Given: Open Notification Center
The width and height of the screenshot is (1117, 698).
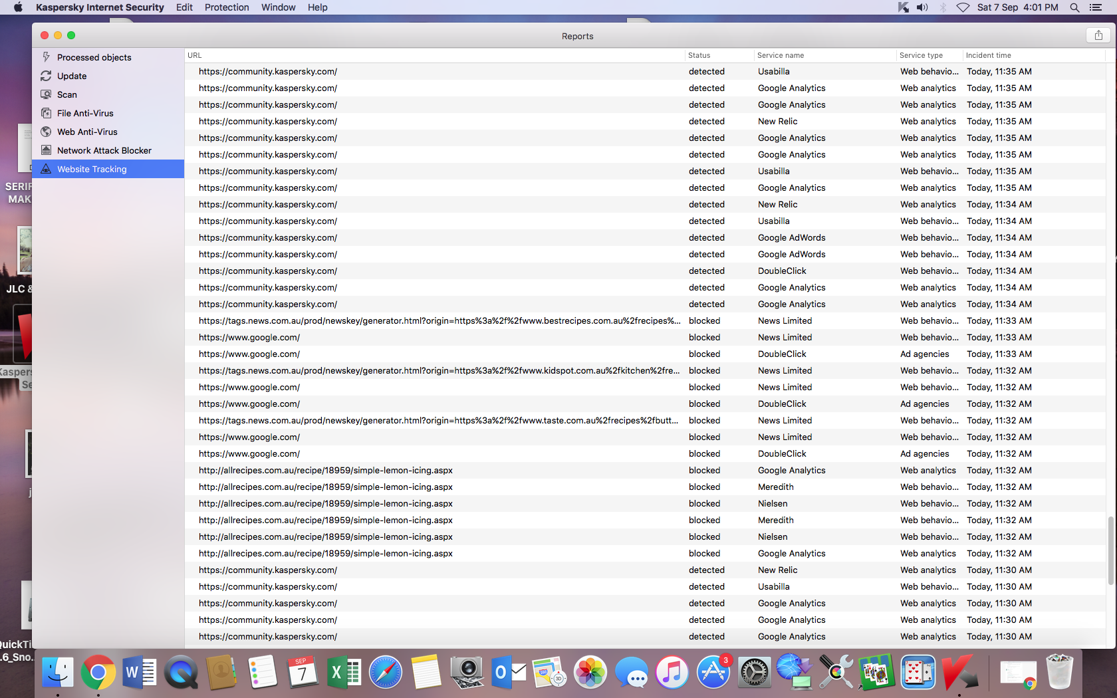Looking at the screenshot, I should [x=1096, y=7].
